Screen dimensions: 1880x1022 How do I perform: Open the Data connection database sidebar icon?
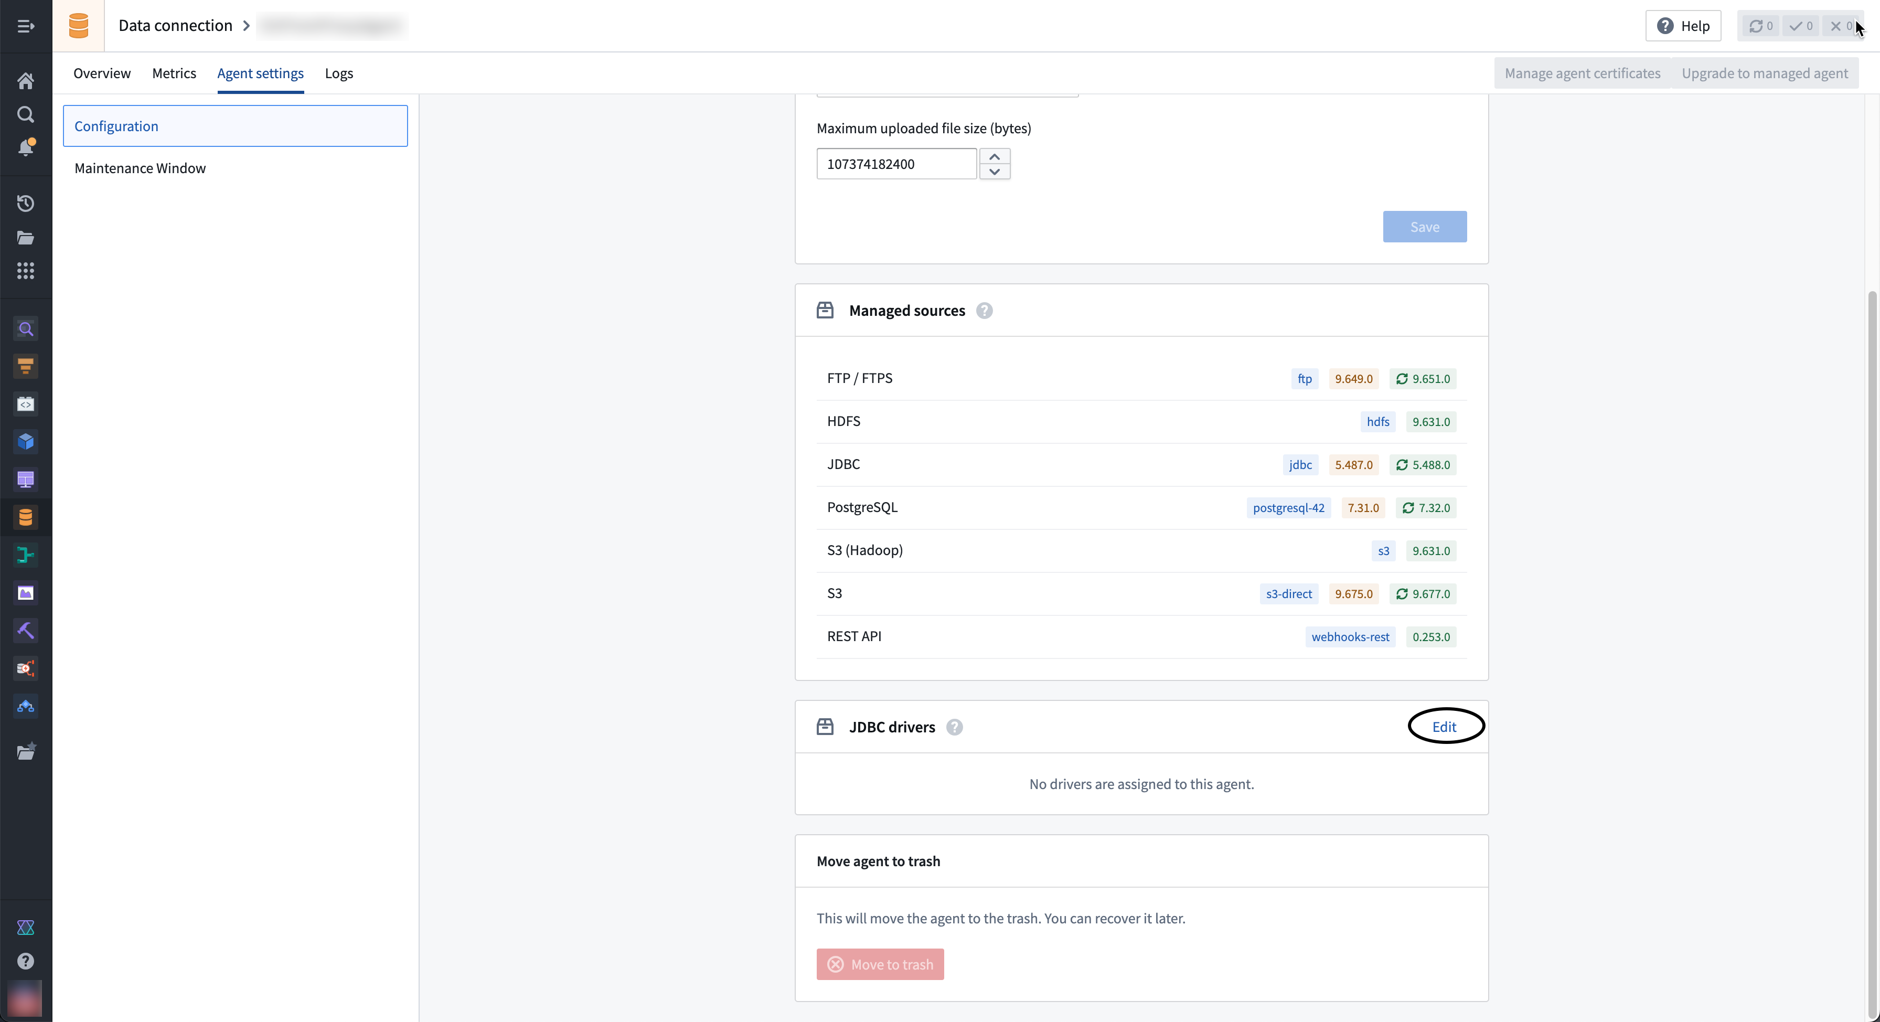26,517
